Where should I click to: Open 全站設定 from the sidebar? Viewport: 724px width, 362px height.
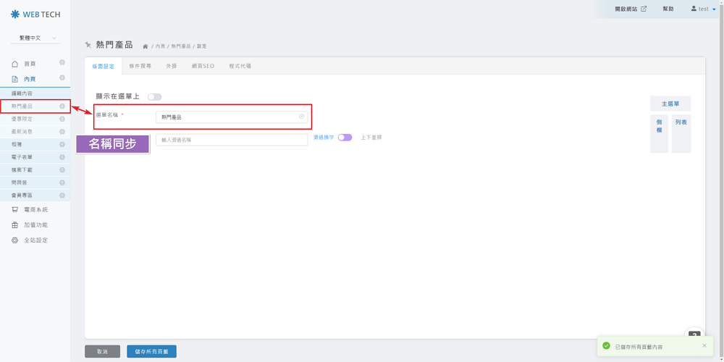(x=35, y=240)
